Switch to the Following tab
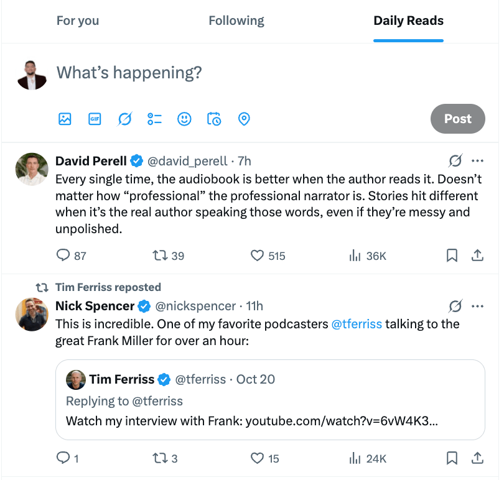The height and width of the screenshot is (480, 504). (x=236, y=21)
